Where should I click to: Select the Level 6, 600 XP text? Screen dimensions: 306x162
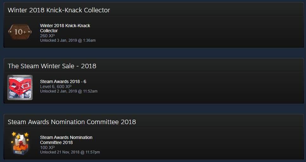coord(55,87)
